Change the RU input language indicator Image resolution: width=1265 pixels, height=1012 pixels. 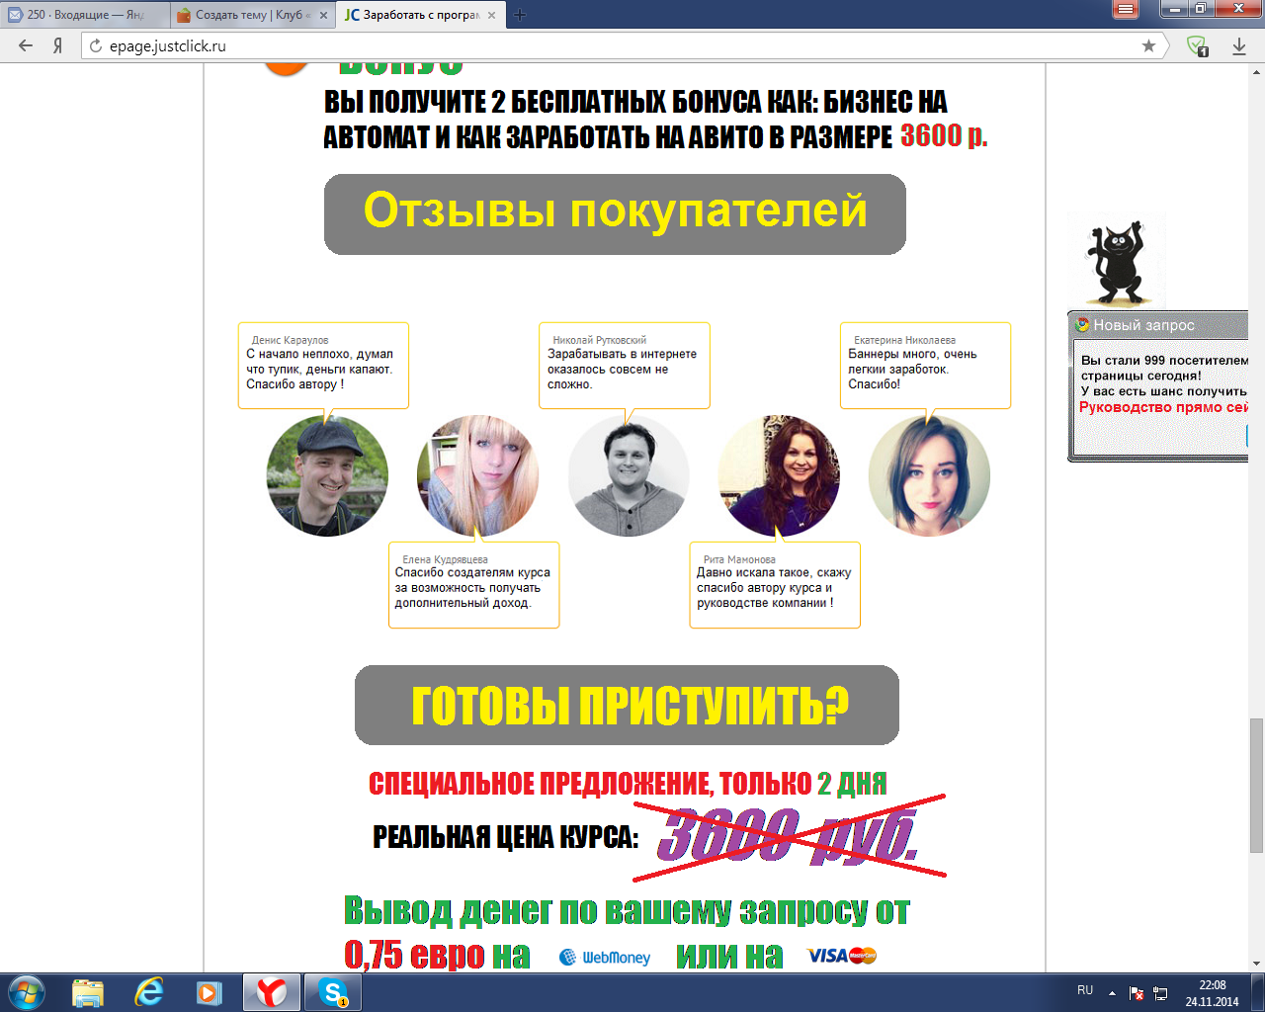[x=1085, y=990]
